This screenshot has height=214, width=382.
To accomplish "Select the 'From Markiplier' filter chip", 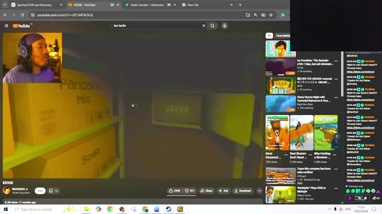I will pos(283,36).
